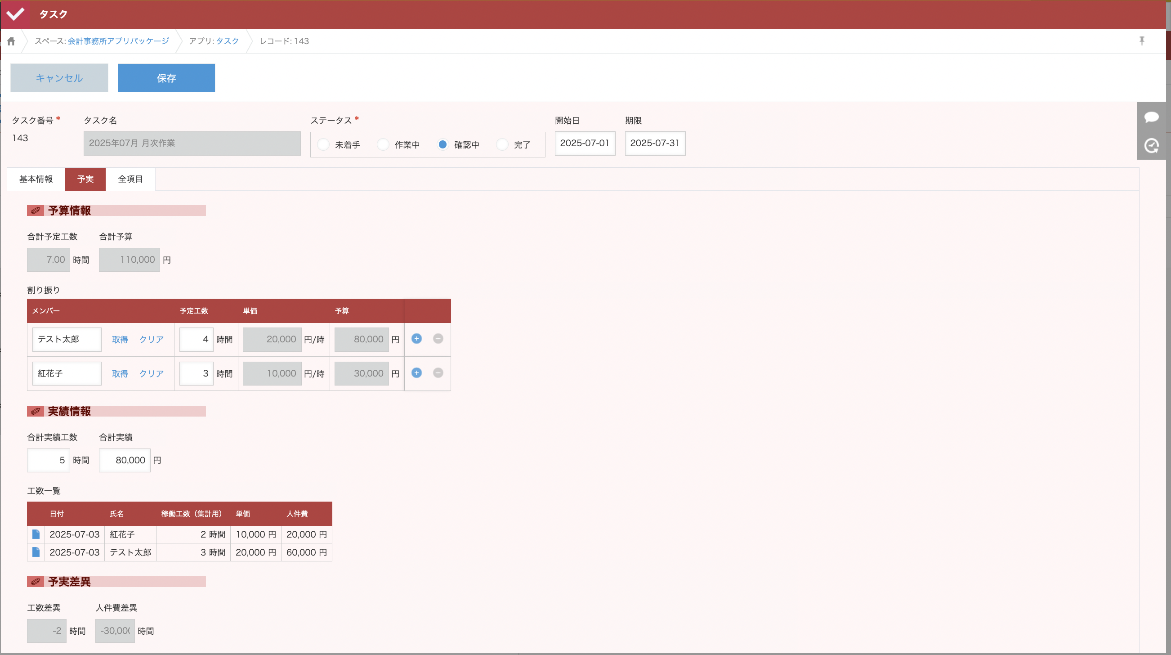Remove the テスト太郎 allocation row

click(438, 338)
